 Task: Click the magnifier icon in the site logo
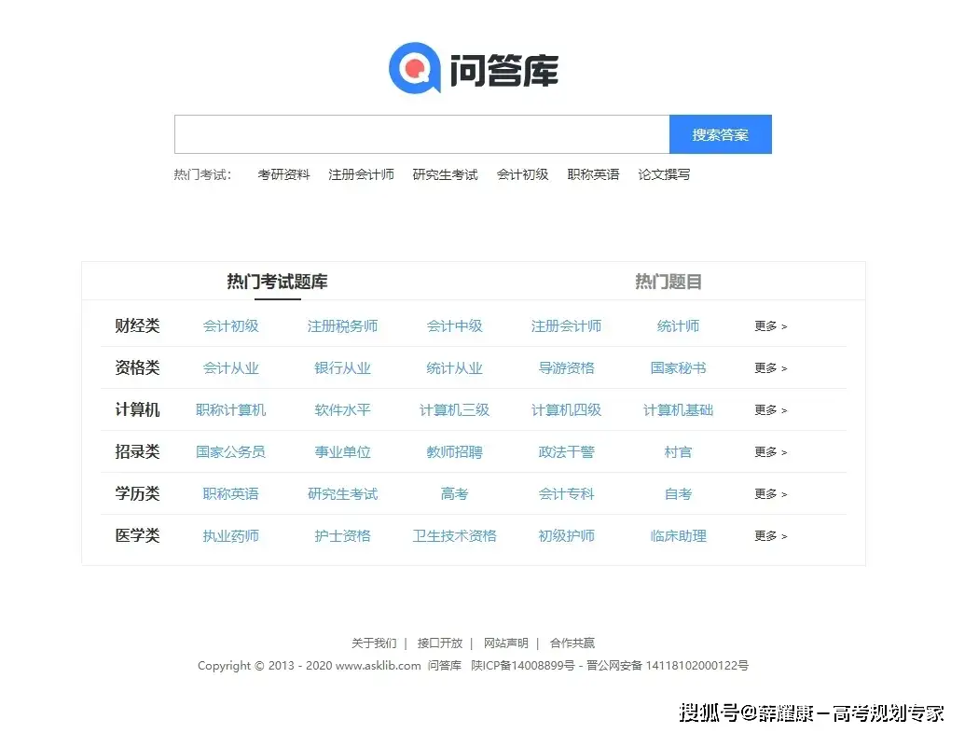413,66
